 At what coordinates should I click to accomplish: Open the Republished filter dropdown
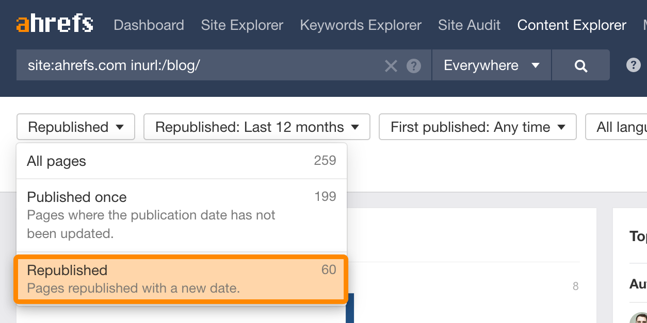click(x=76, y=127)
